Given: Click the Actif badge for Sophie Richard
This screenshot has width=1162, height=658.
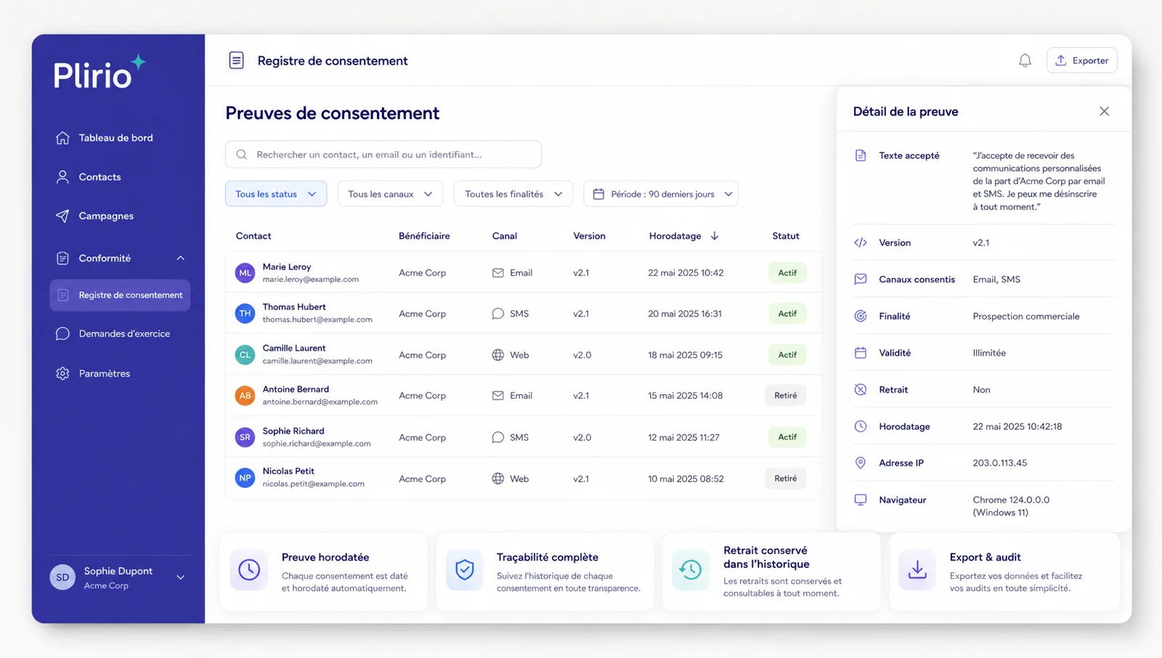Looking at the screenshot, I should point(787,437).
